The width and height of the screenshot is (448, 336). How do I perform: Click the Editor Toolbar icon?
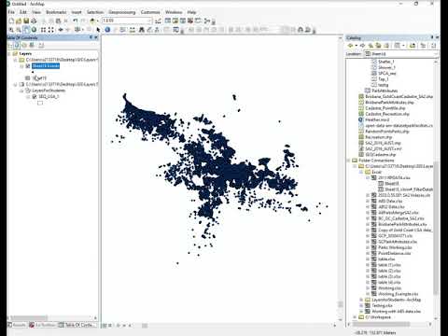(158, 21)
